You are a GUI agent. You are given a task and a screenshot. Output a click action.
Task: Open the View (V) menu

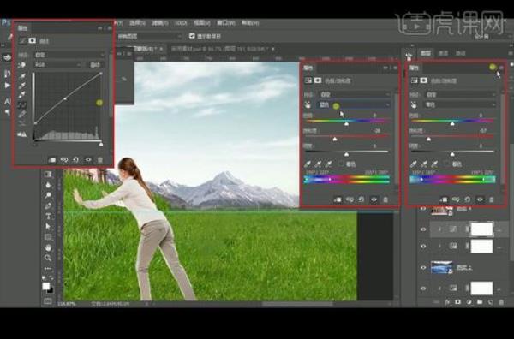coord(202,23)
